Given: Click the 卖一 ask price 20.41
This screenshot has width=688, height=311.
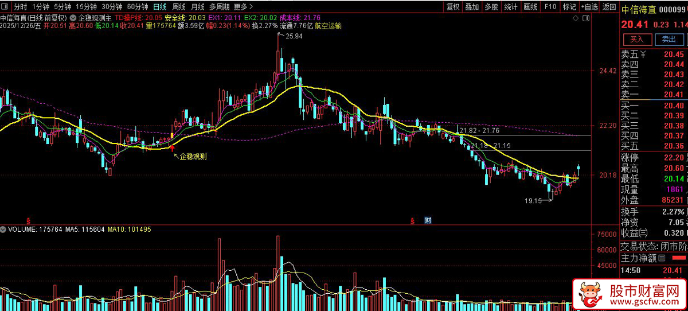Looking at the screenshot, I should coord(674,95).
